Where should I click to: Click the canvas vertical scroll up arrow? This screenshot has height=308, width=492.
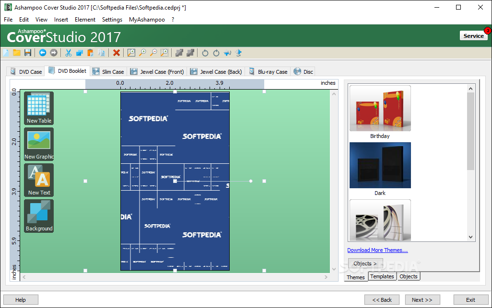[x=334, y=94]
